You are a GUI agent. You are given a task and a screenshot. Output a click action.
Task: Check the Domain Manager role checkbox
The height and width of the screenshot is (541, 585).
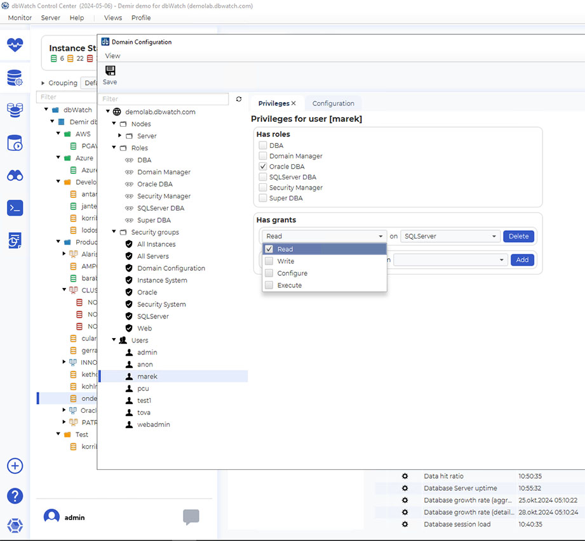click(263, 156)
